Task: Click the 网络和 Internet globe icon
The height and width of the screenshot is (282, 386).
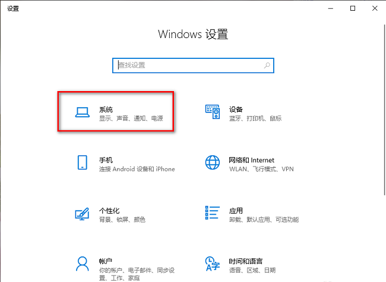Action: pyautogui.click(x=213, y=164)
